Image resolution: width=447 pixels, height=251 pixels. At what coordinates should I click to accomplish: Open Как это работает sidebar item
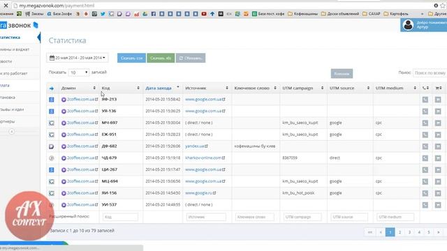click(19, 73)
